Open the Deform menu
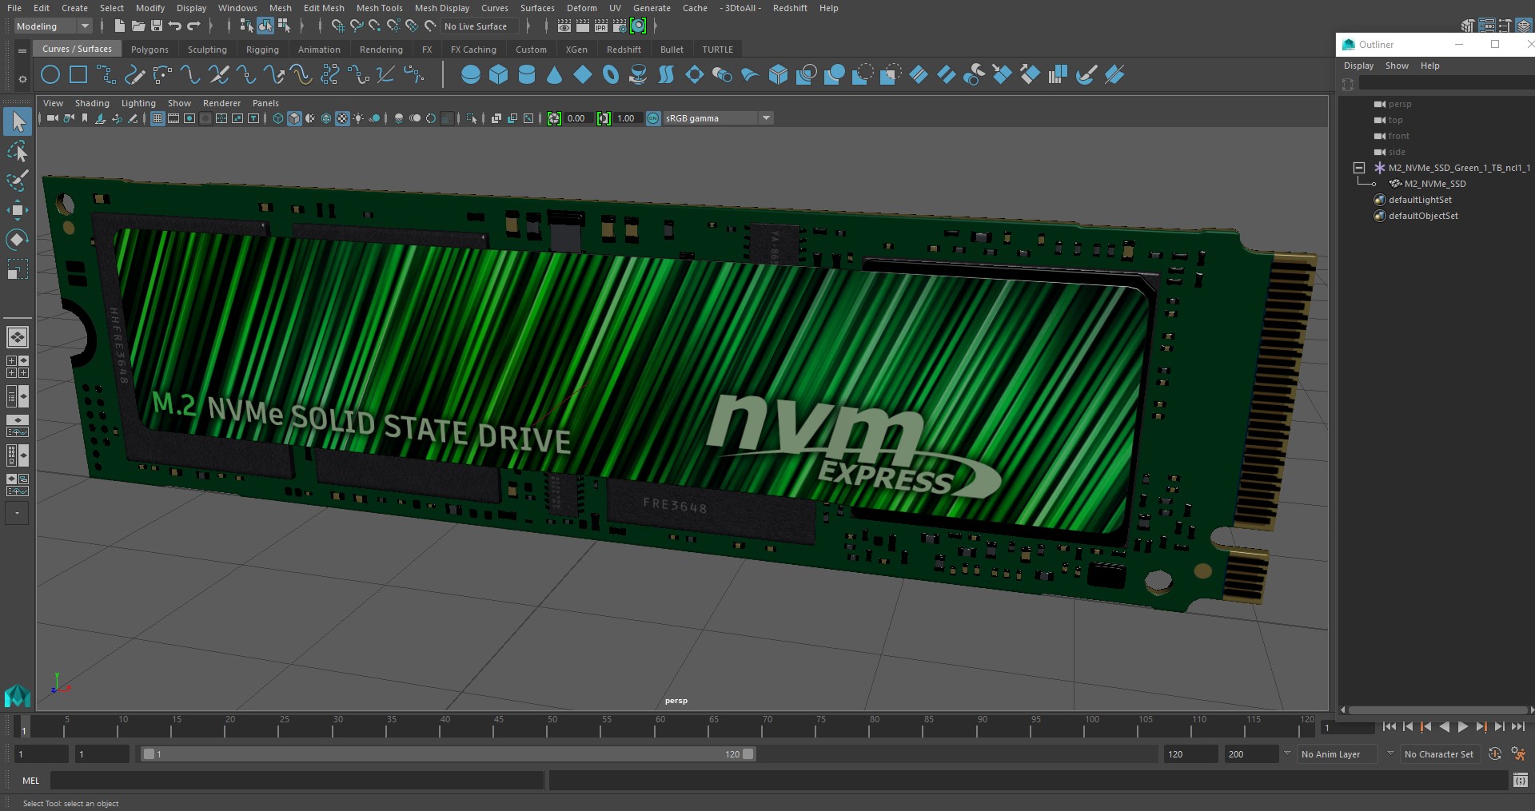 coord(581,8)
